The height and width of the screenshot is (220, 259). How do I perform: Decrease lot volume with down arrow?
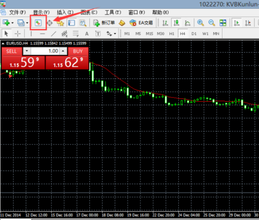pyautogui.click(x=27, y=51)
